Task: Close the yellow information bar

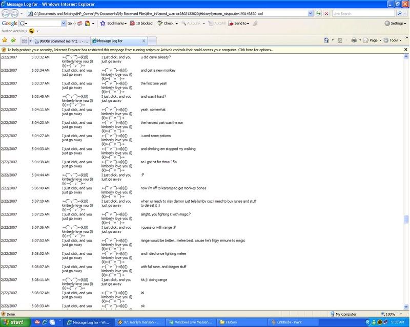Action: (405, 50)
